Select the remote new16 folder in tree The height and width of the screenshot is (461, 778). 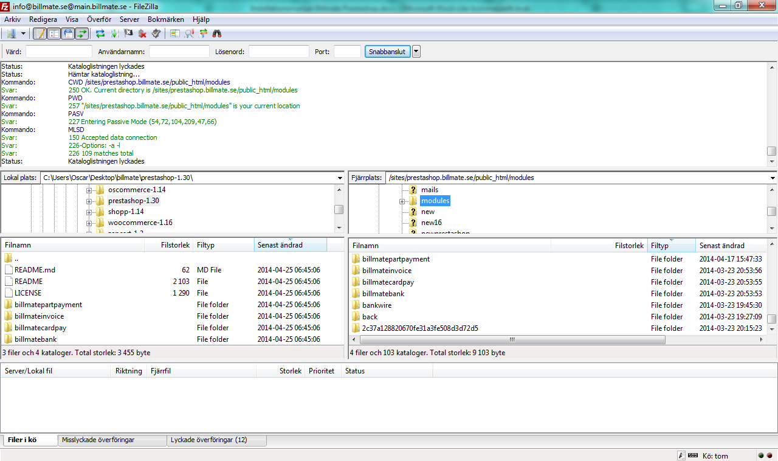click(432, 223)
